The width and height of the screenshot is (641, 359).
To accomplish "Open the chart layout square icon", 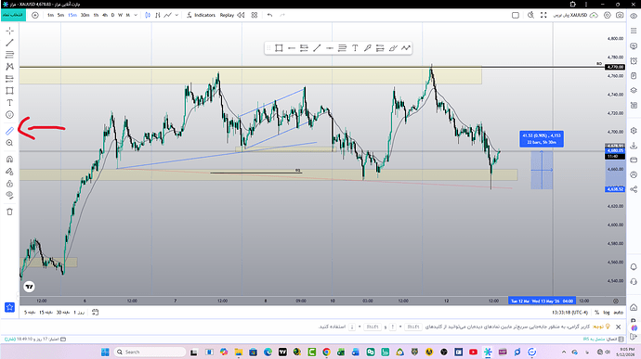I will click(516, 15).
